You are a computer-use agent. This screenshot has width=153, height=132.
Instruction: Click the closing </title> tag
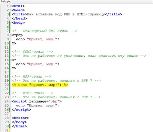pyautogui.click(x=113, y=14)
